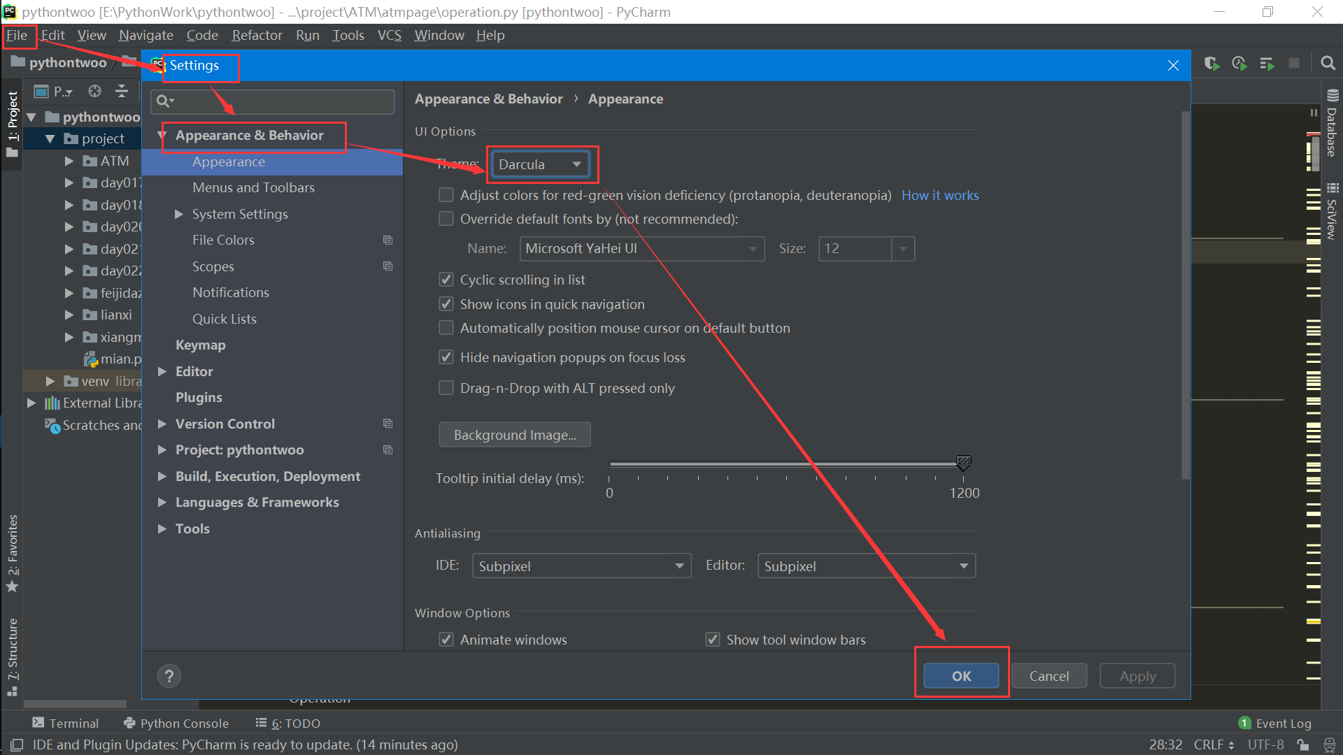Open the Favorites tool window
Viewport: 1343px width, 755px height.
click(12, 553)
